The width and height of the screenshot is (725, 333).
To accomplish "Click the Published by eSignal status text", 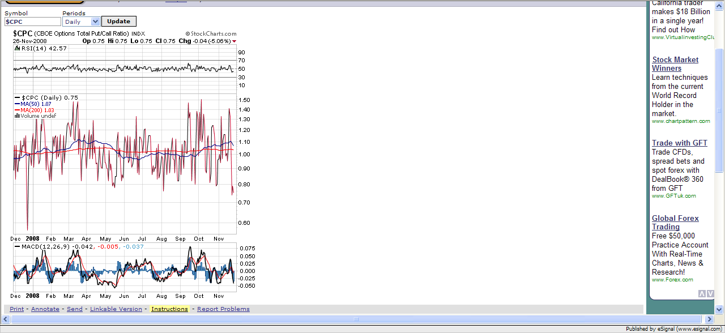I will 674,329.
